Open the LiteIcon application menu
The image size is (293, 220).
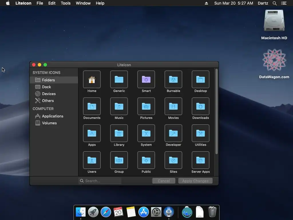pyautogui.click(x=23, y=3)
